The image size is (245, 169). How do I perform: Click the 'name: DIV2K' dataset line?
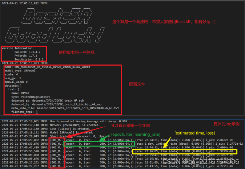[x=20, y=93]
